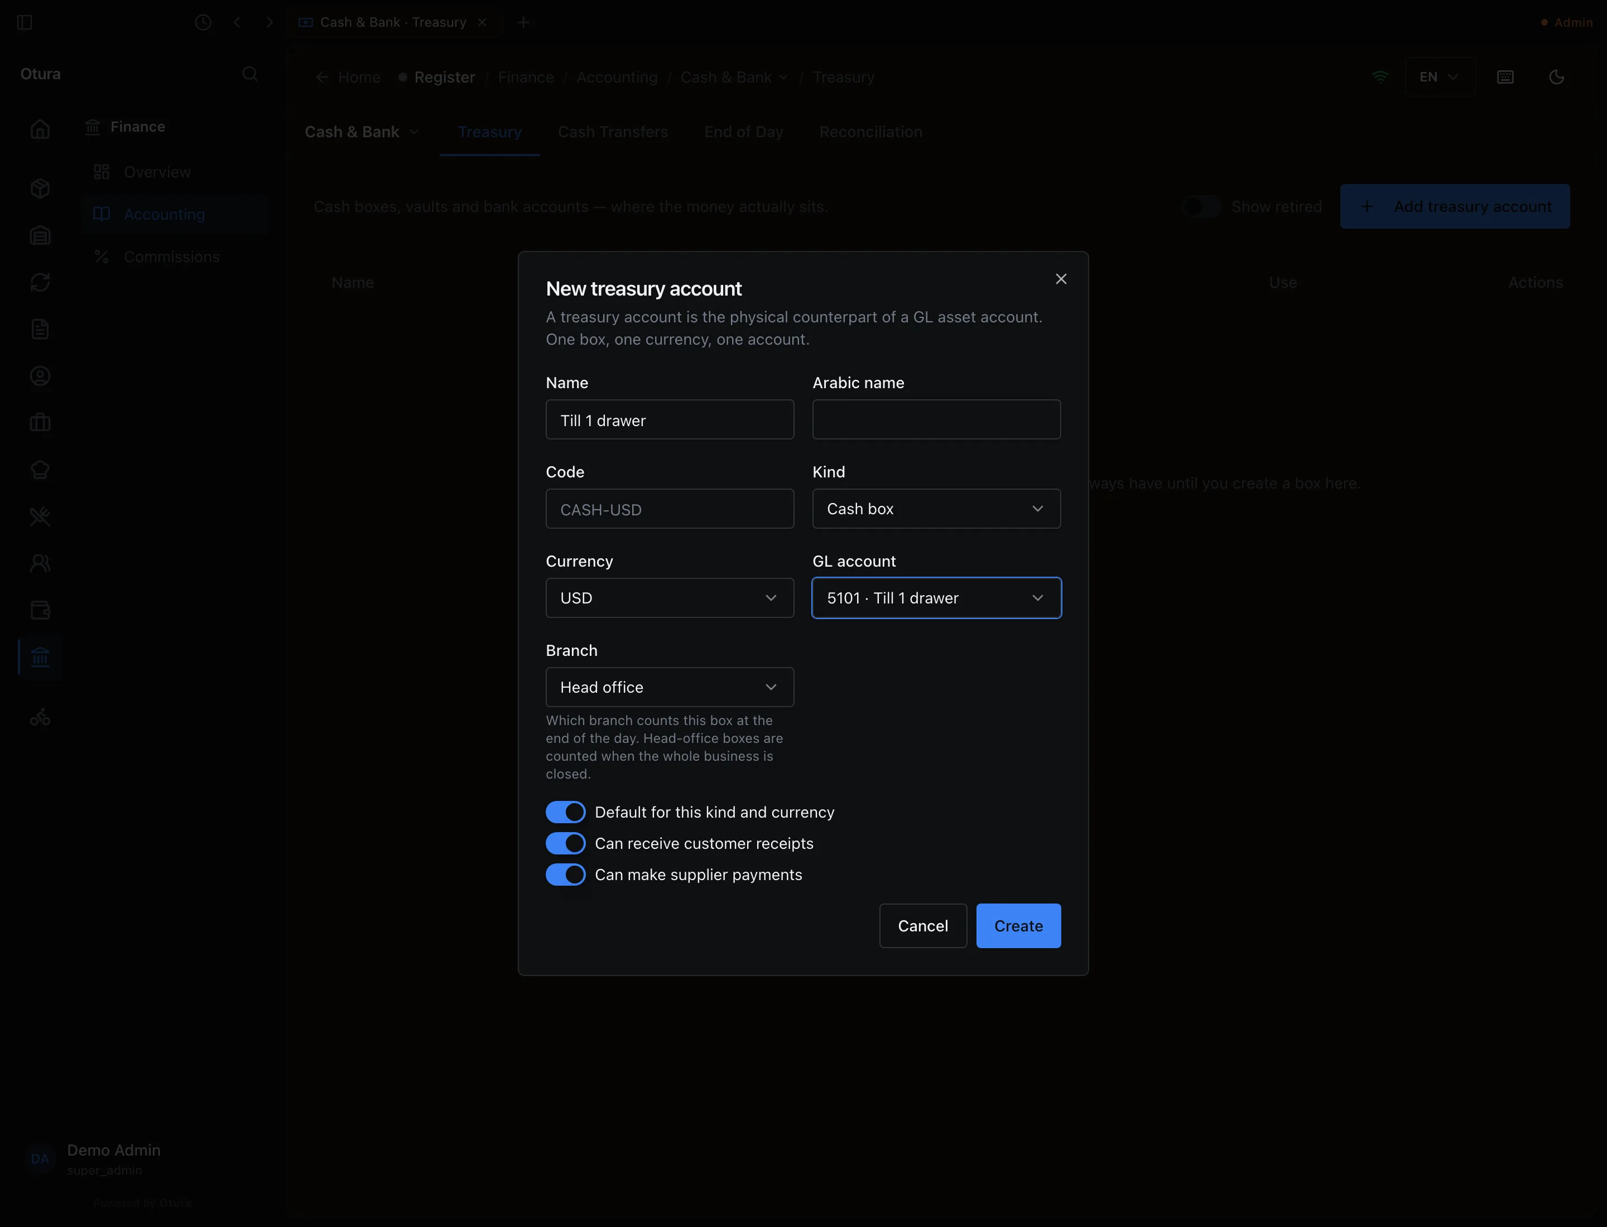Open the refresh cycle sidebar icon
Image resolution: width=1607 pixels, height=1227 pixels.
click(x=40, y=282)
